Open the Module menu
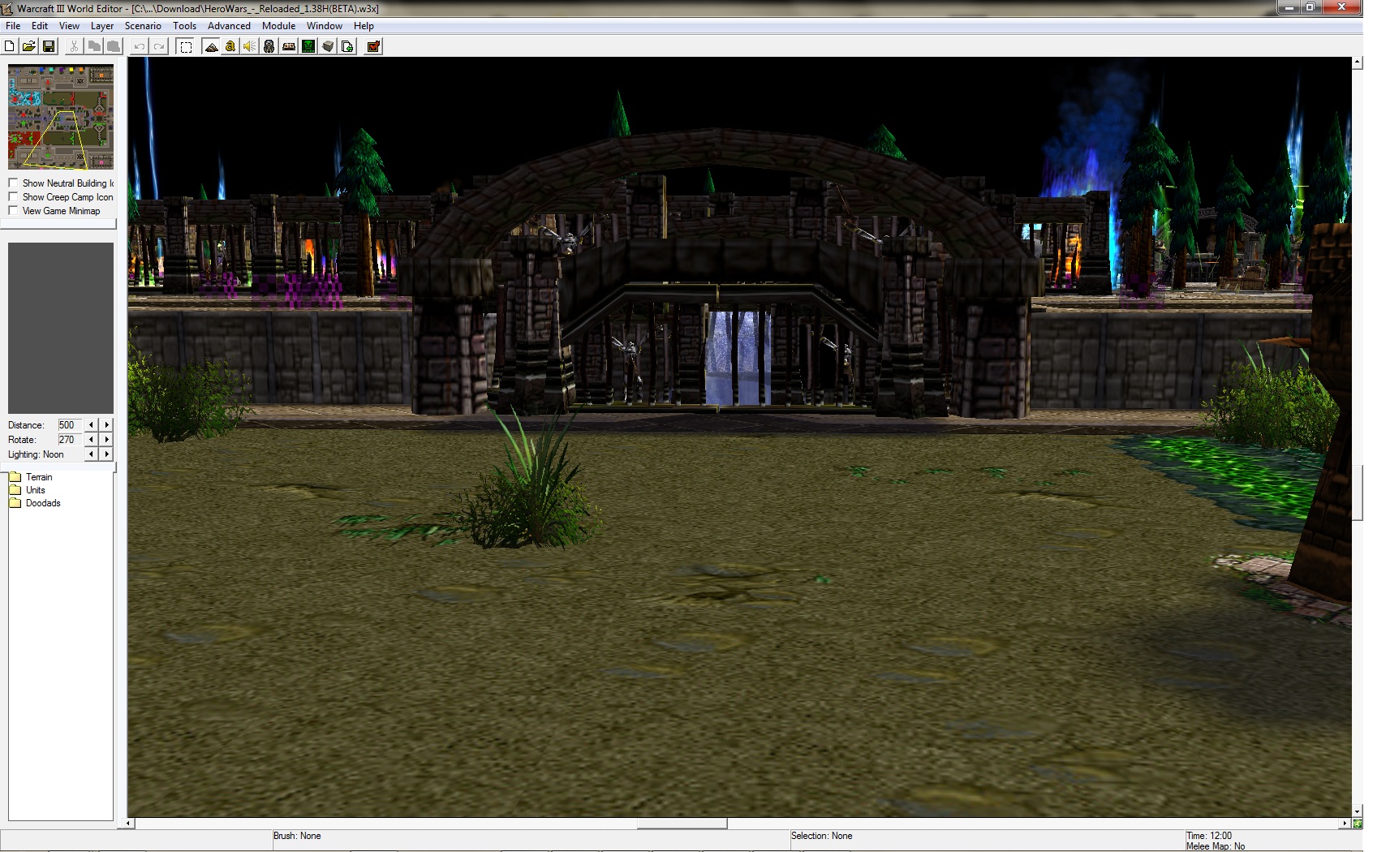 (x=278, y=26)
